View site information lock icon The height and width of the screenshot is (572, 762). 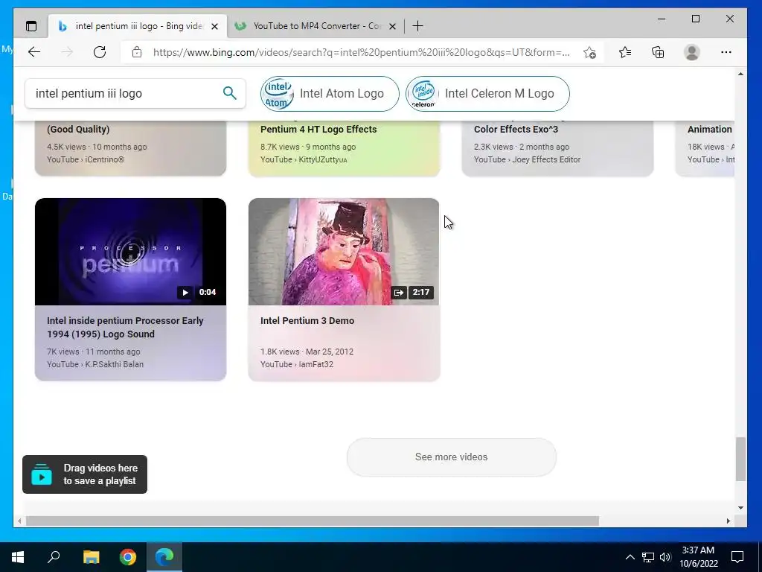pos(137,52)
